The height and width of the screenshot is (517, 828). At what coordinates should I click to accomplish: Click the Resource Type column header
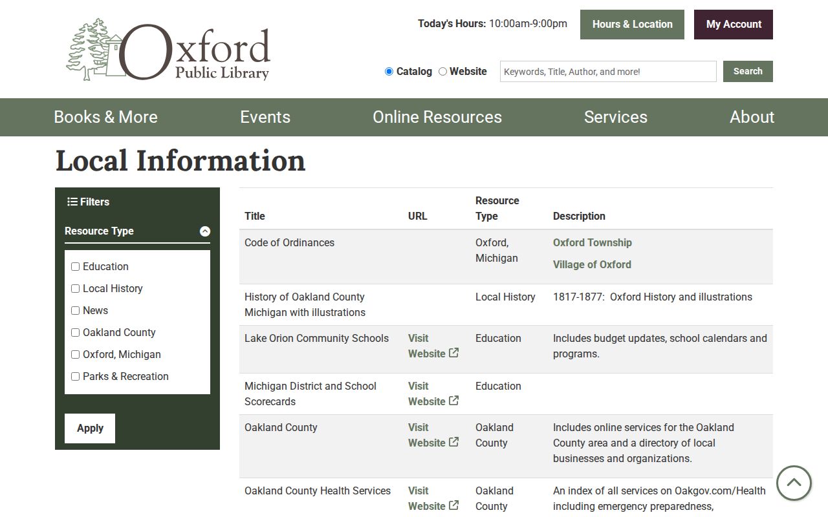pos(497,208)
